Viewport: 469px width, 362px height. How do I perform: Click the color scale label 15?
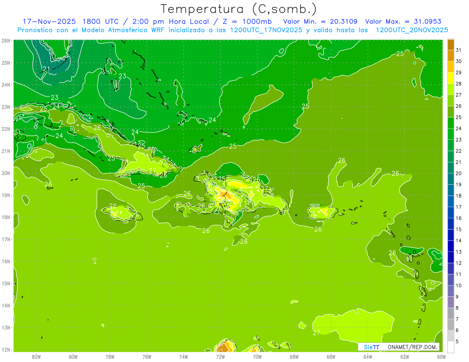pos(458,230)
